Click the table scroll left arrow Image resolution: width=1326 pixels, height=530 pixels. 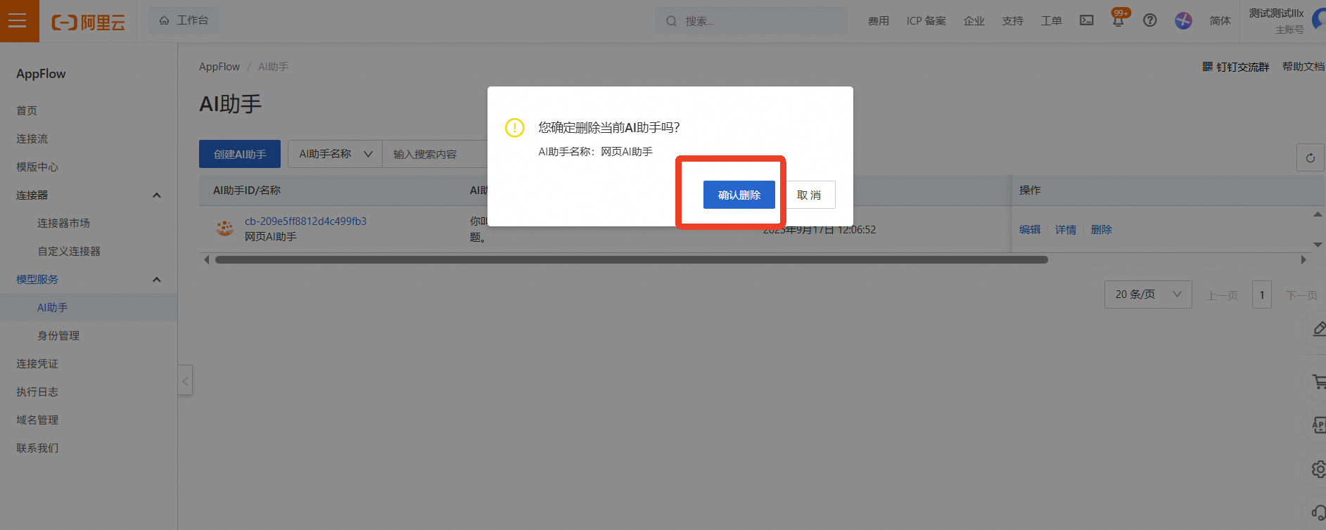tap(206, 260)
